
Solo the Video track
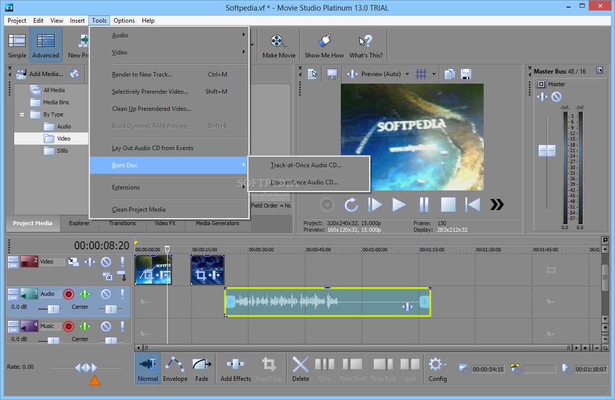[x=122, y=262]
